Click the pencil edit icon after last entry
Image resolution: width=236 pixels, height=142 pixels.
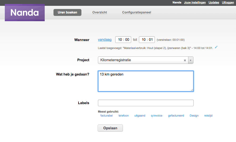(x=216, y=47)
